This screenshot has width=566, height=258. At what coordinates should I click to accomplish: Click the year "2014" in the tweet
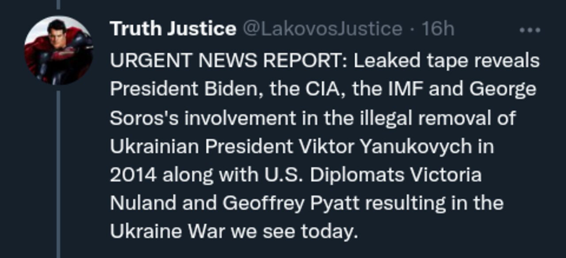(133, 175)
